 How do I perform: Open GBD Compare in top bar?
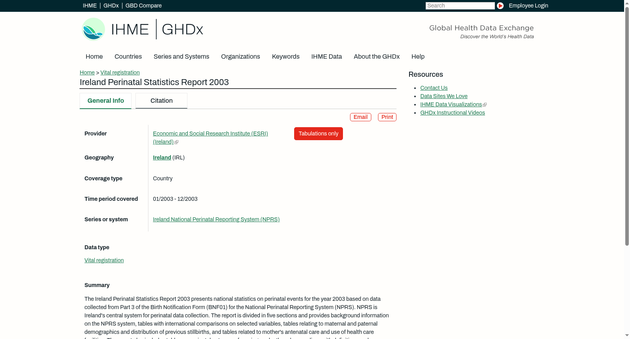click(143, 6)
